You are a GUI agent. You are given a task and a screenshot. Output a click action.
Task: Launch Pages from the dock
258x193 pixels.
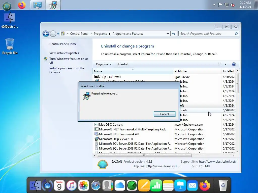[x=144, y=186]
